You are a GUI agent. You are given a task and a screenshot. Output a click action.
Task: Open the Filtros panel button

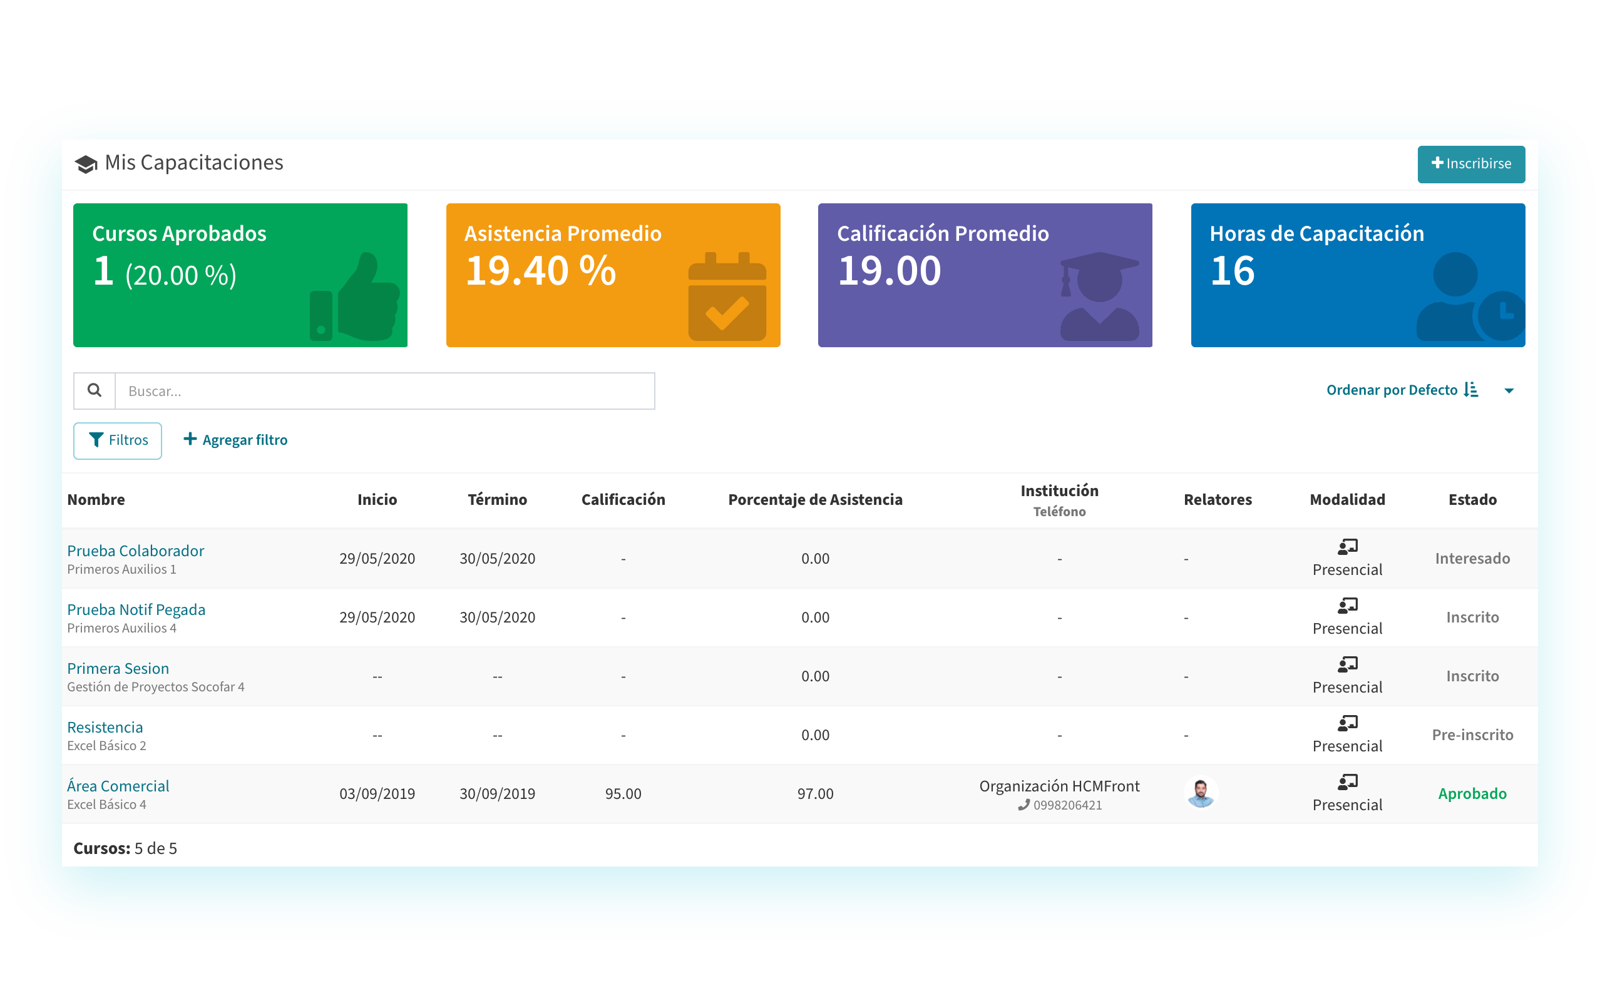click(118, 440)
